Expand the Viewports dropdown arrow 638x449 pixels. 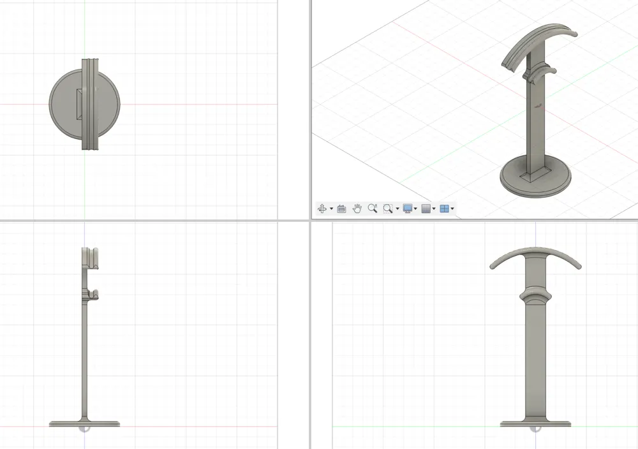(452, 209)
